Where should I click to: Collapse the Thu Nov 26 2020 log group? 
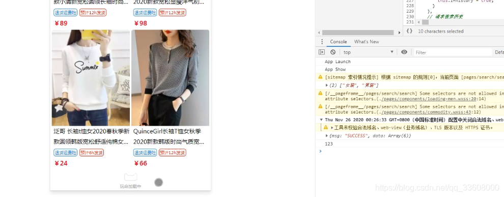point(321,120)
